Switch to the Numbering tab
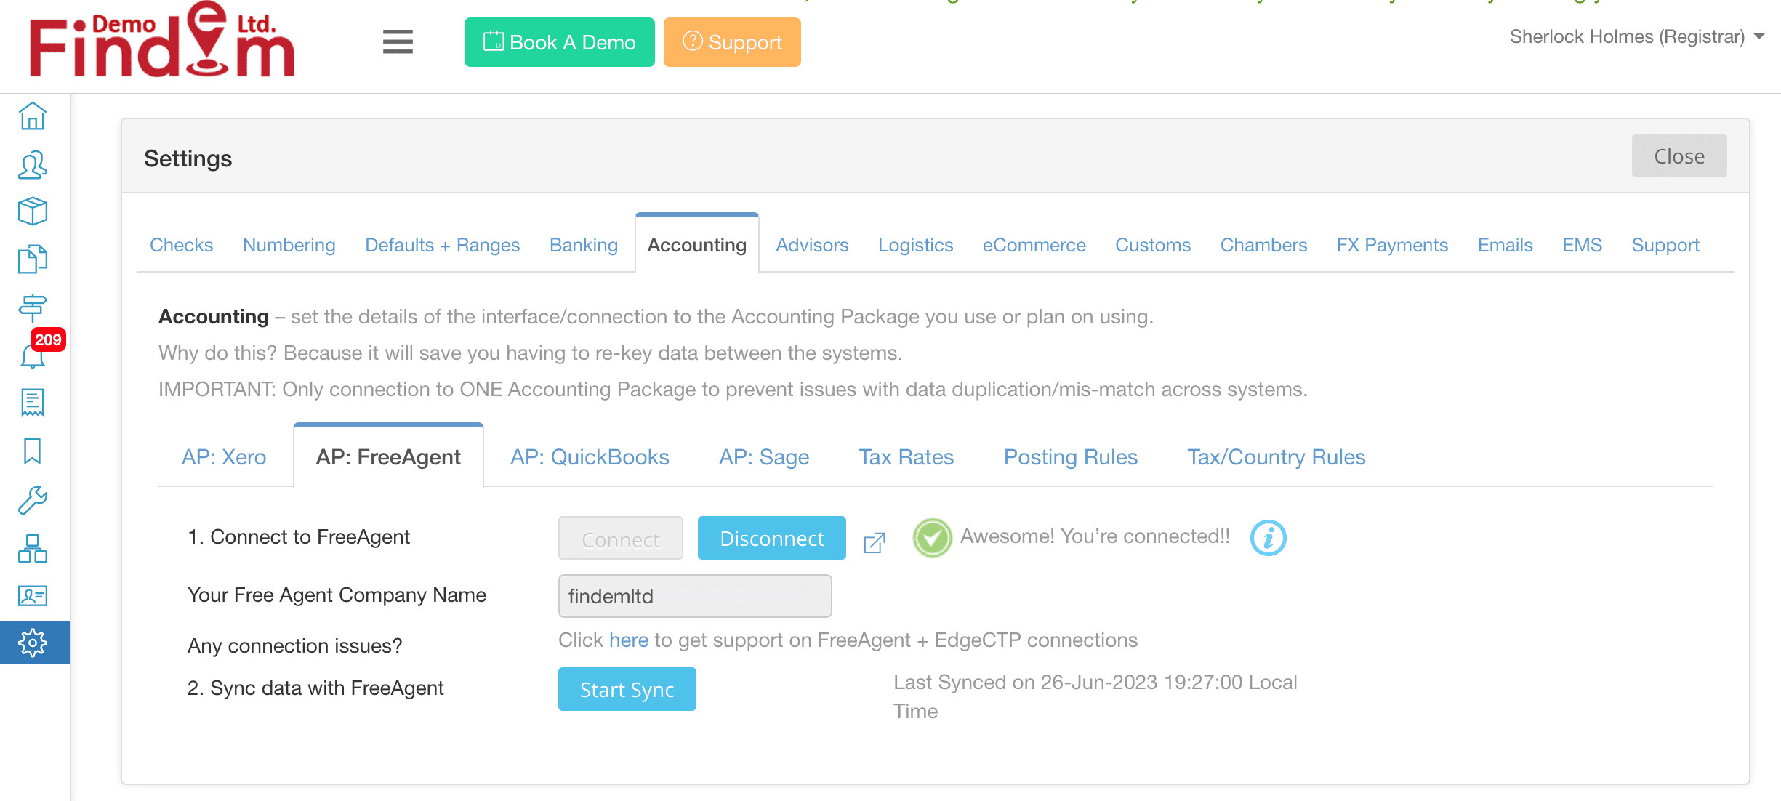The width and height of the screenshot is (1781, 801). 289,245
